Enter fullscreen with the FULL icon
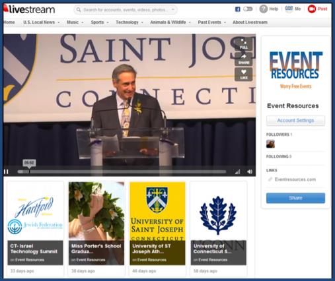 (243, 44)
